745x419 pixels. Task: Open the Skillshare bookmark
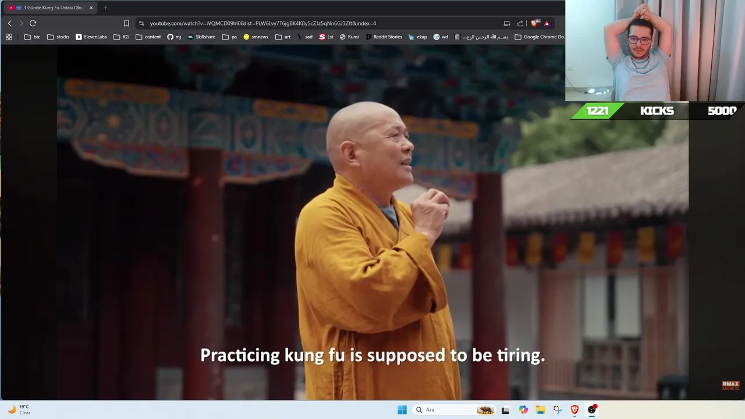point(201,37)
